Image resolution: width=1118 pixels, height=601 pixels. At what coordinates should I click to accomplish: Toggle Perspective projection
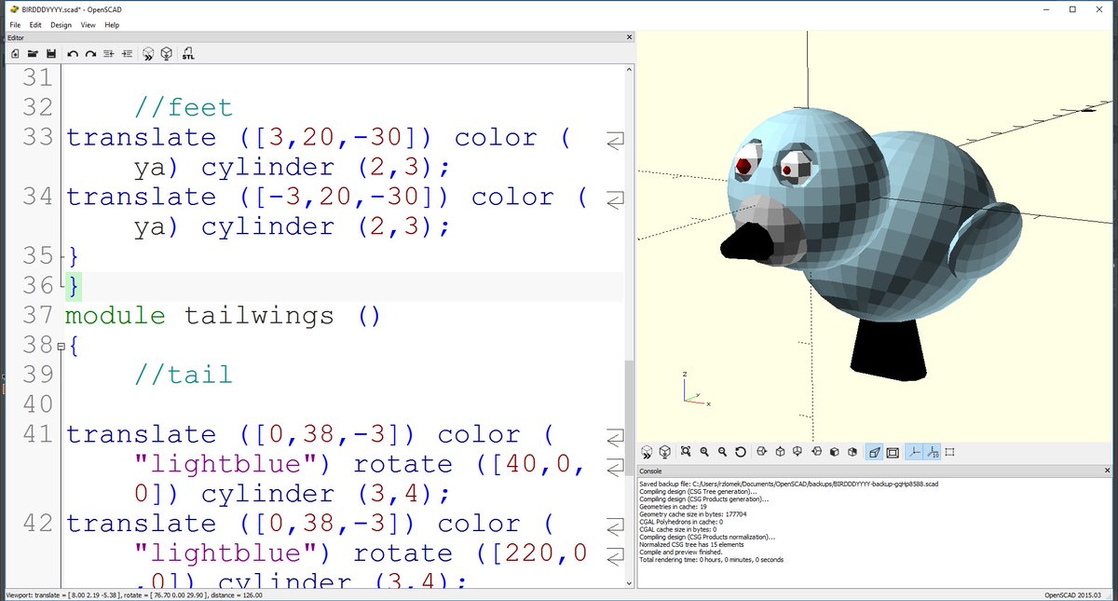[x=874, y=452]
